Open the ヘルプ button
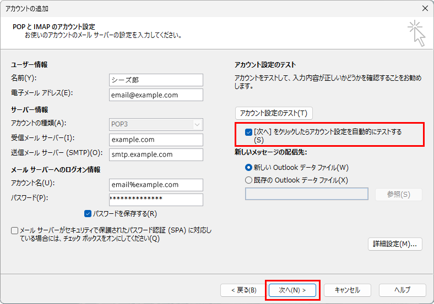Image resolution: width=434 pixels, height=304 pixels. pos(402,290)
